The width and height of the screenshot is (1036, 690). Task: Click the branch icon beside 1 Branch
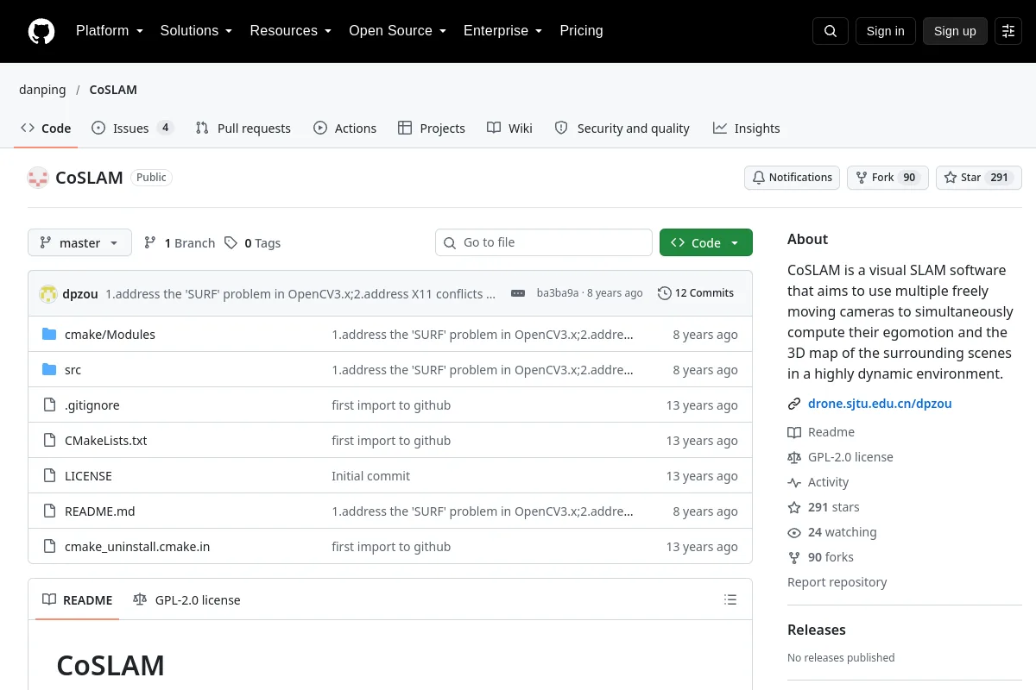pos(150,243)
